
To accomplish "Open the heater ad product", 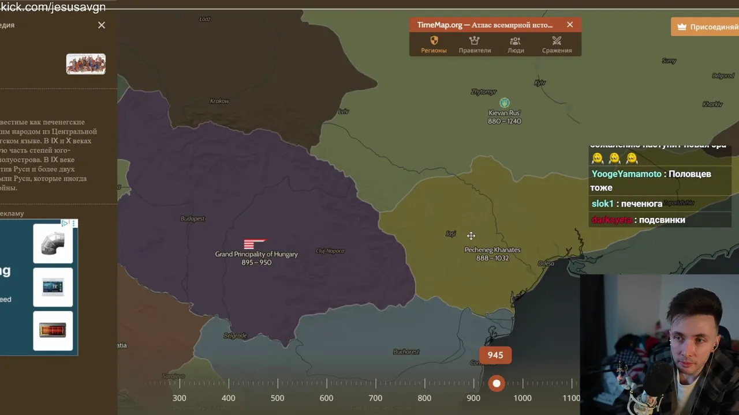I will [53, 331].
